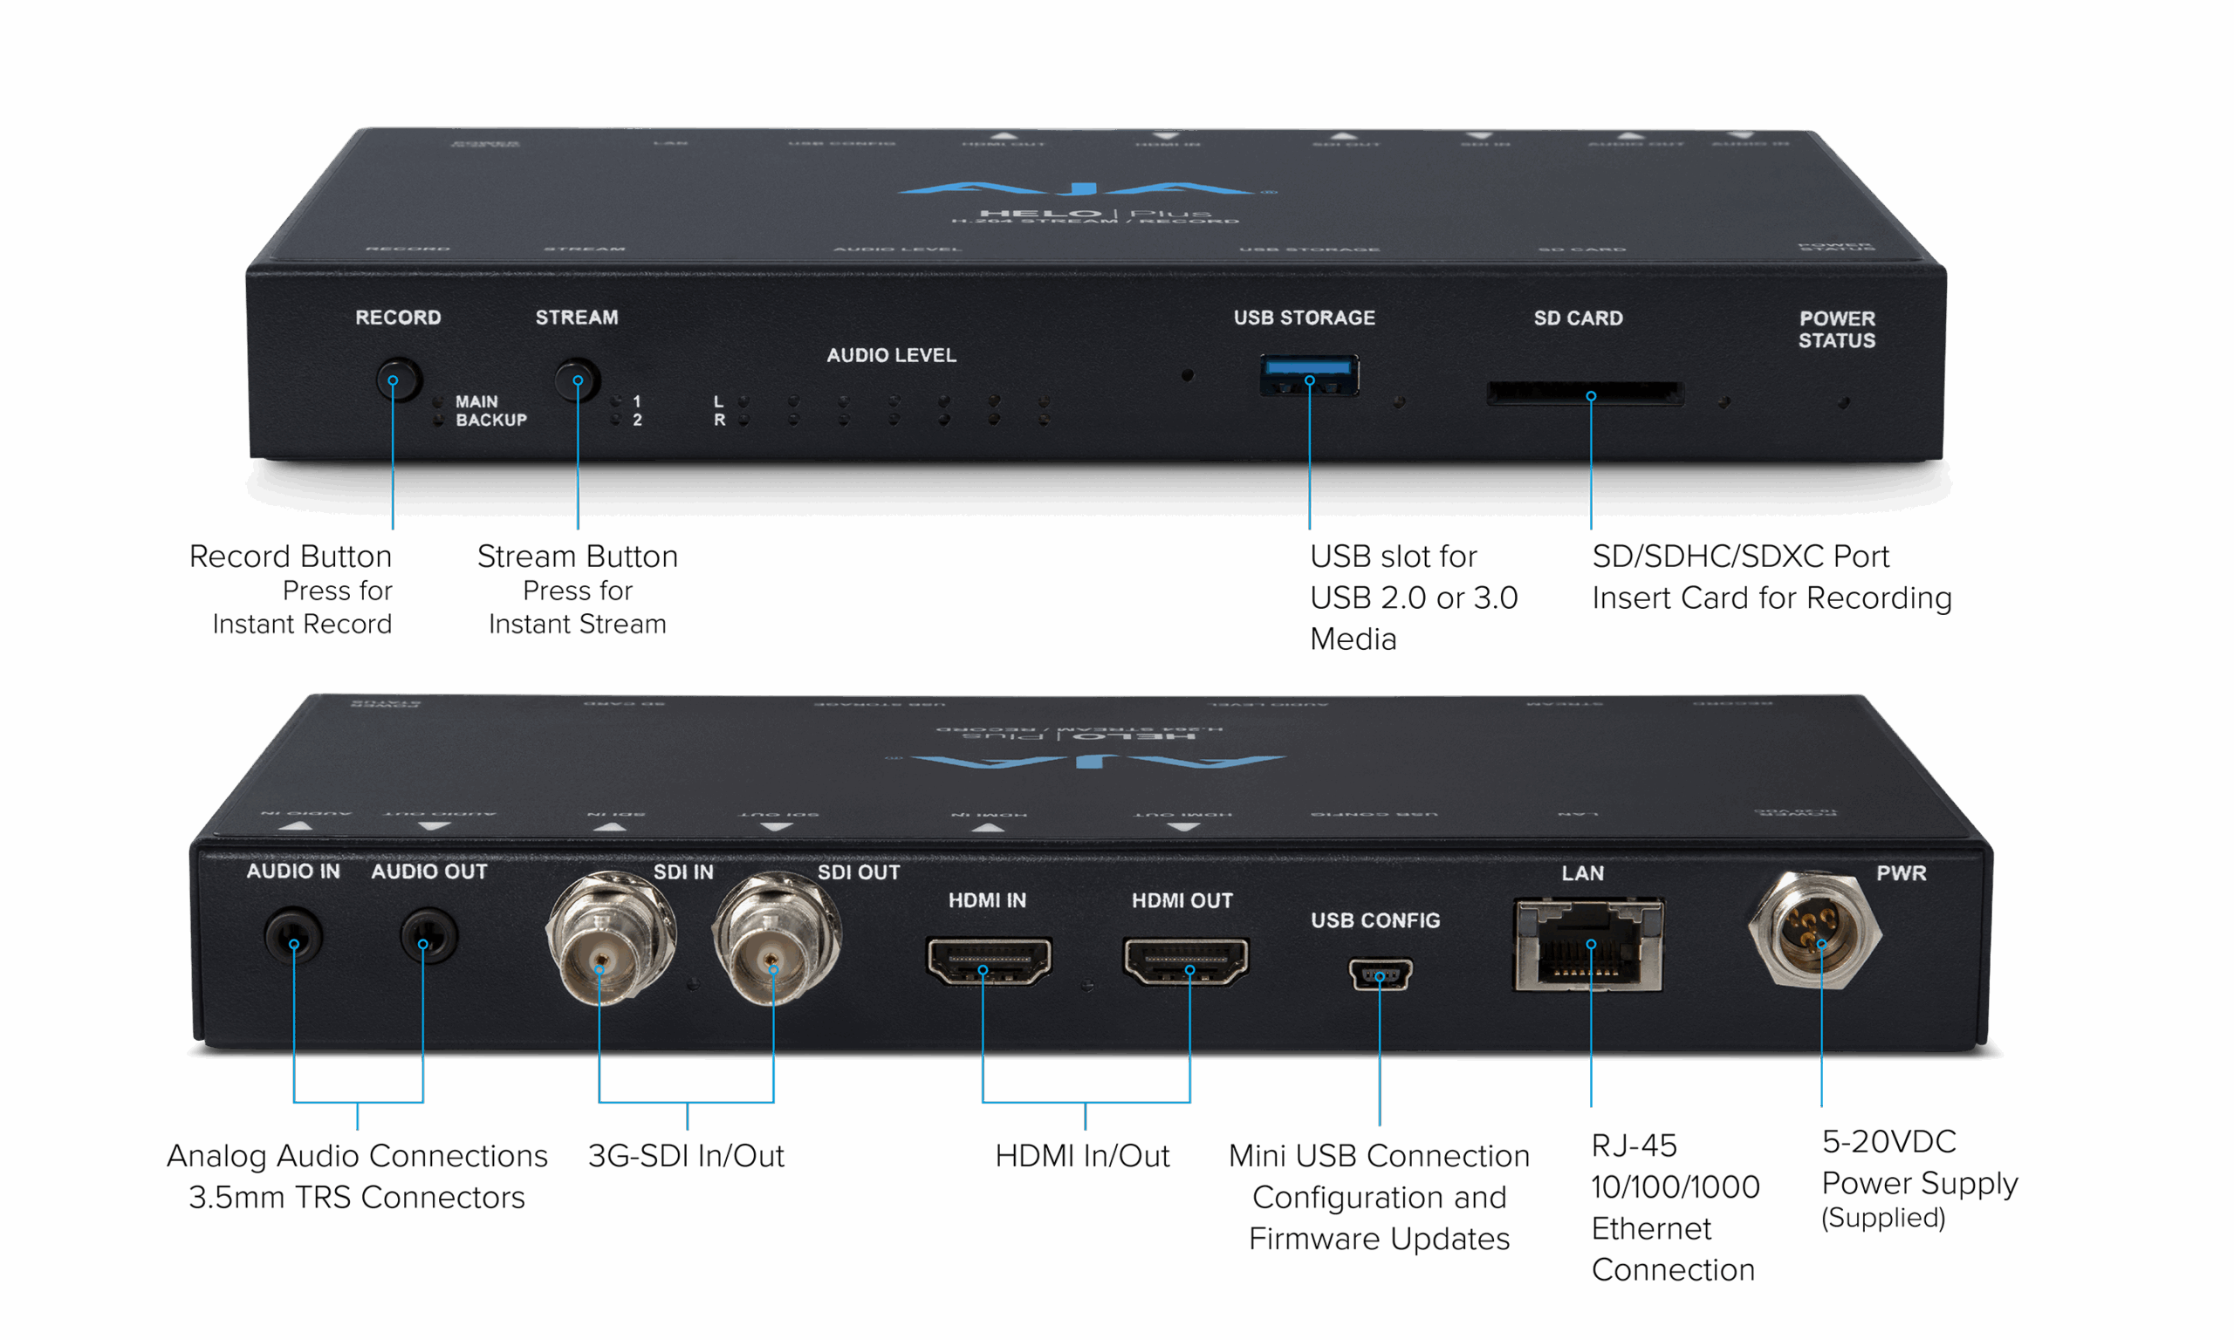Click the SD CARD slot
2234x1340 pixels.
pos(1585,393)
